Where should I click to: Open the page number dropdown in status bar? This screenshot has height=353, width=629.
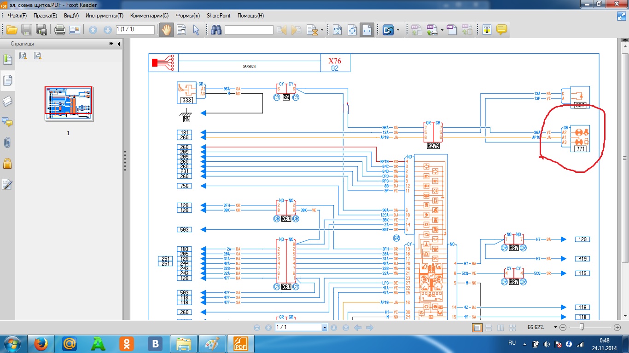coord(325,328)
